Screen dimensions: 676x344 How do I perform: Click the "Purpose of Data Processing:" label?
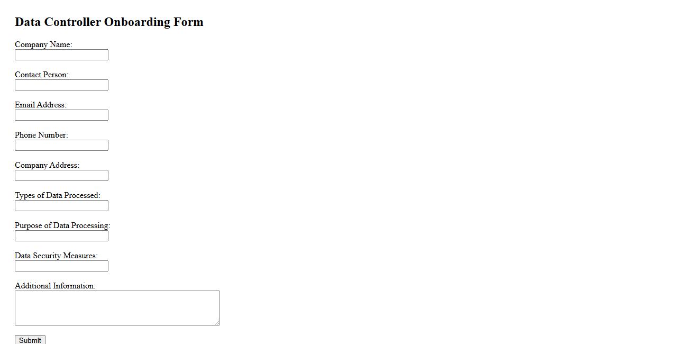pos(62,225)
